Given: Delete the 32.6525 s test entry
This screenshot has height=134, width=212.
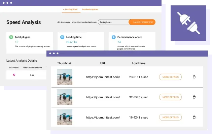Looking at the screenshot, I should tap(194, 97).
